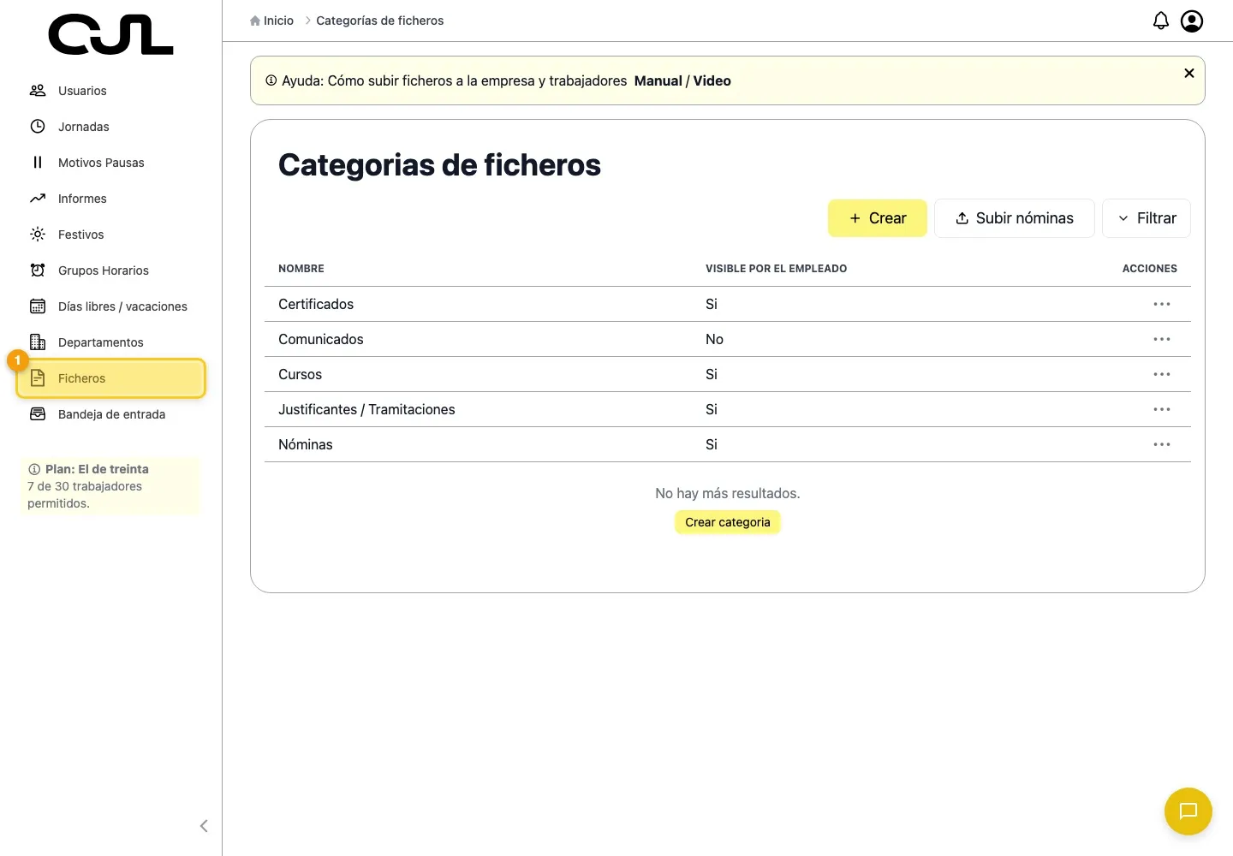Click the Categorías de ficheros breadcrumb

pos(380,21)
